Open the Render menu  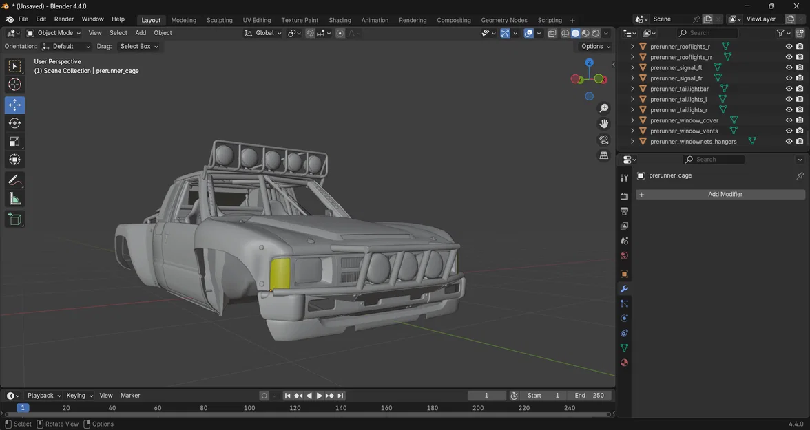point(63,19)
